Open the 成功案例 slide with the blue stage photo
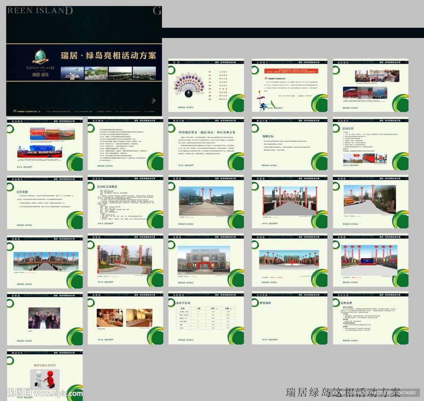The height and width of the screenshot is (401, 424). click(45, 144)
